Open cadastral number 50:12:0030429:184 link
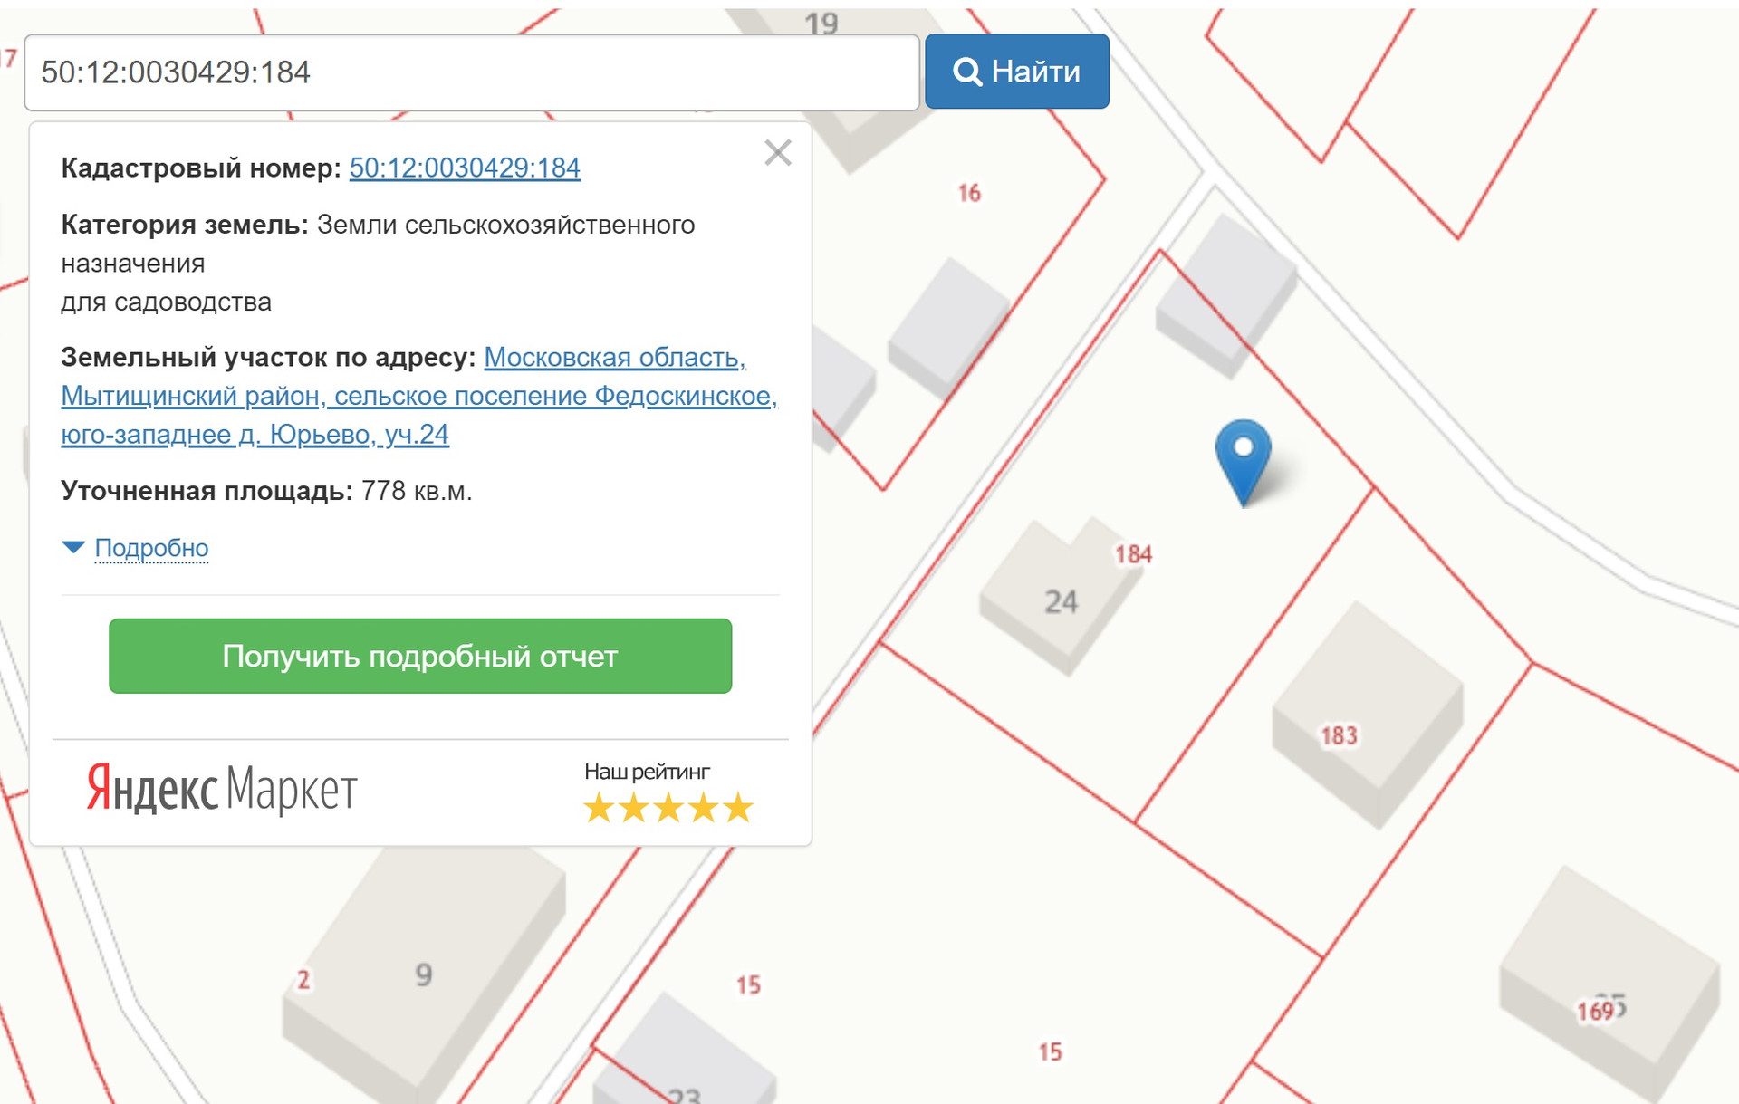 point(465,168)
